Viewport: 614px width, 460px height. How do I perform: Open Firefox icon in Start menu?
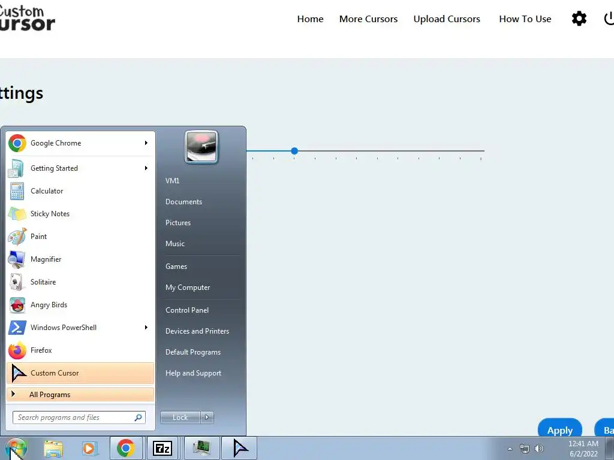17,350
